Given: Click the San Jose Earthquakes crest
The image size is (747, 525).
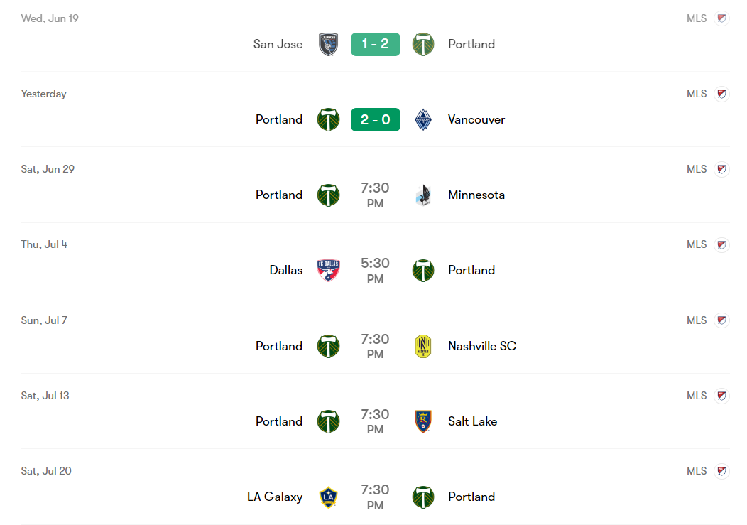Looking at the screenshot, I should click(328, 44).
